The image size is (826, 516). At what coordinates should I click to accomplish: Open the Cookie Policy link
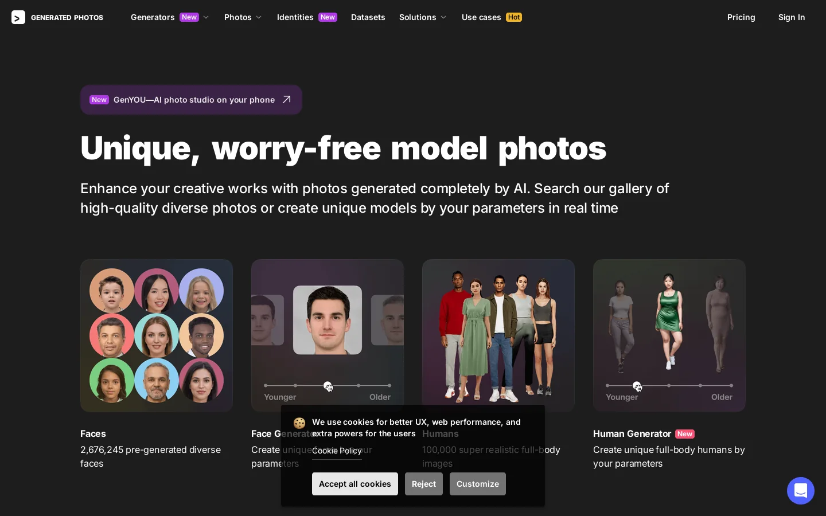pyautogui.click(x=337, y=451)
